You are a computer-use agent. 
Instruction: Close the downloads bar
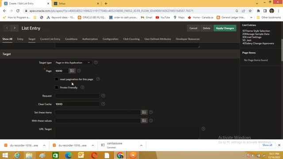tap(279, 145)
